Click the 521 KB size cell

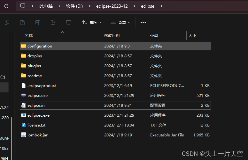[203, 96]
